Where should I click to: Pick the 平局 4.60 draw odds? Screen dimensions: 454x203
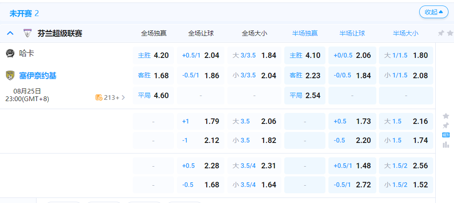[x=153, y=96]
